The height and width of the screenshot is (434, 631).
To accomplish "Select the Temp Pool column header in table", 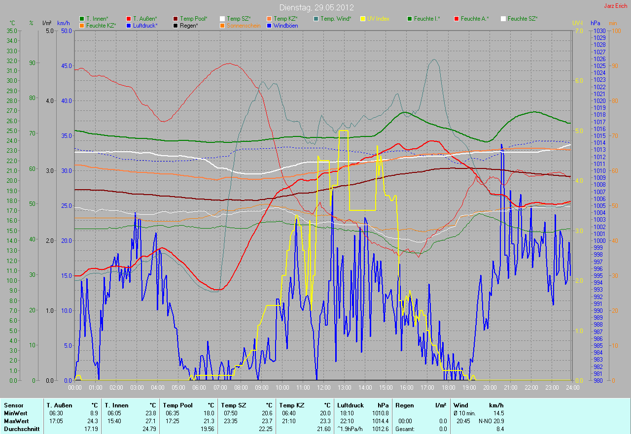I will (x=179, y=405).
